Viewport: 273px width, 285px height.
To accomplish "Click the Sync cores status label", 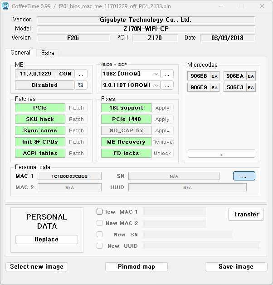I will (40, 130).
